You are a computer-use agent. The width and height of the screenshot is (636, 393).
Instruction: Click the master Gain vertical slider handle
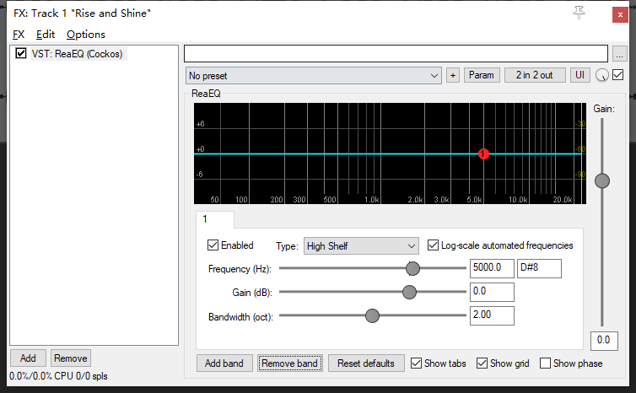tap(602, 180)
